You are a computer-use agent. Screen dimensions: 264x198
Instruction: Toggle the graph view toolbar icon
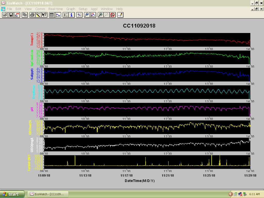click(58, 15)
